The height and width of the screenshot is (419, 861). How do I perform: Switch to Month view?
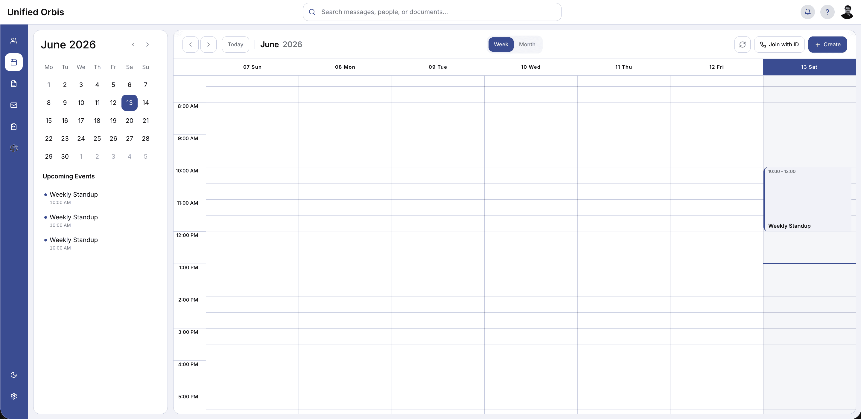point(527,45)
